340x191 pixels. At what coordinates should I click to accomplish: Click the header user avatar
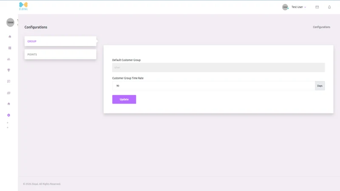(x=285, y=7)
